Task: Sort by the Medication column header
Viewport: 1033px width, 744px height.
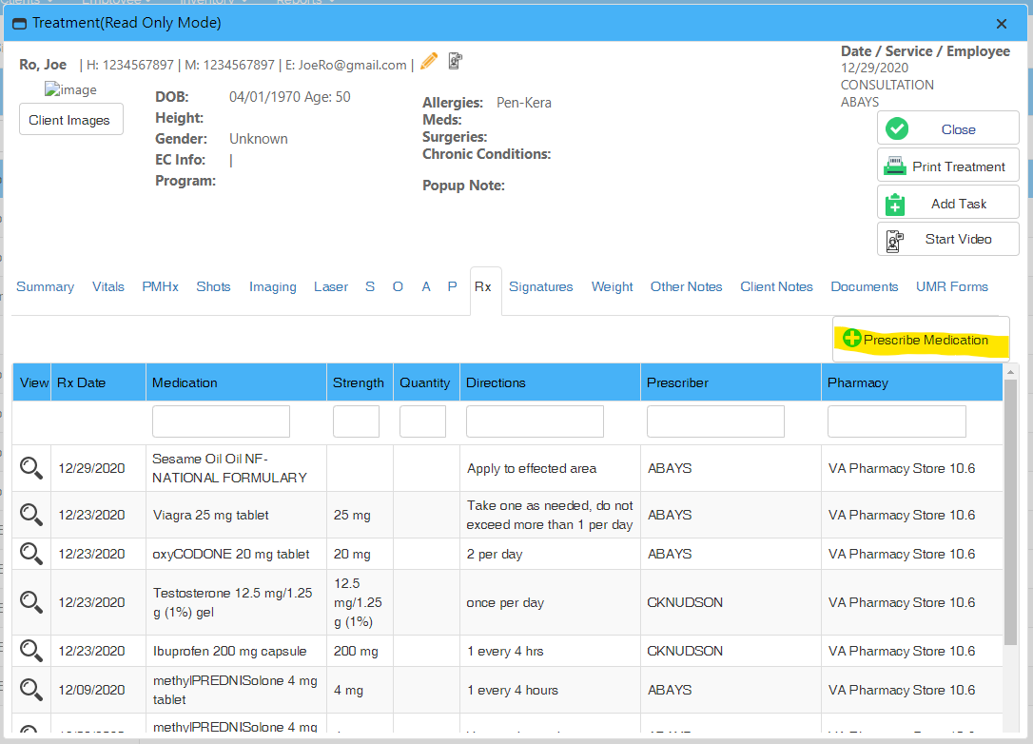Action: (x=236, y=382)
